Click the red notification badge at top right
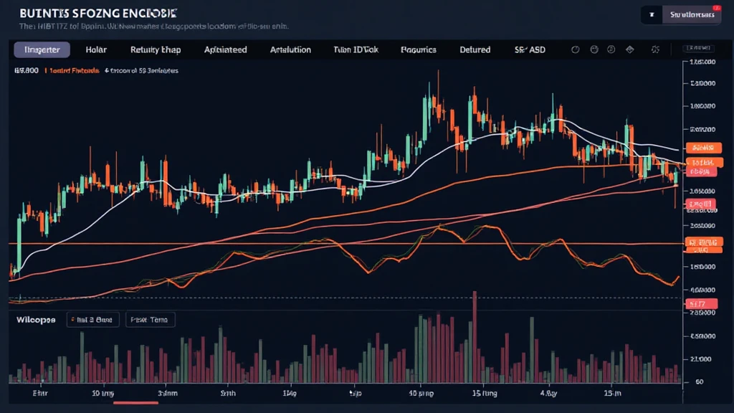The image size is (734, 413). pos(715,6)
